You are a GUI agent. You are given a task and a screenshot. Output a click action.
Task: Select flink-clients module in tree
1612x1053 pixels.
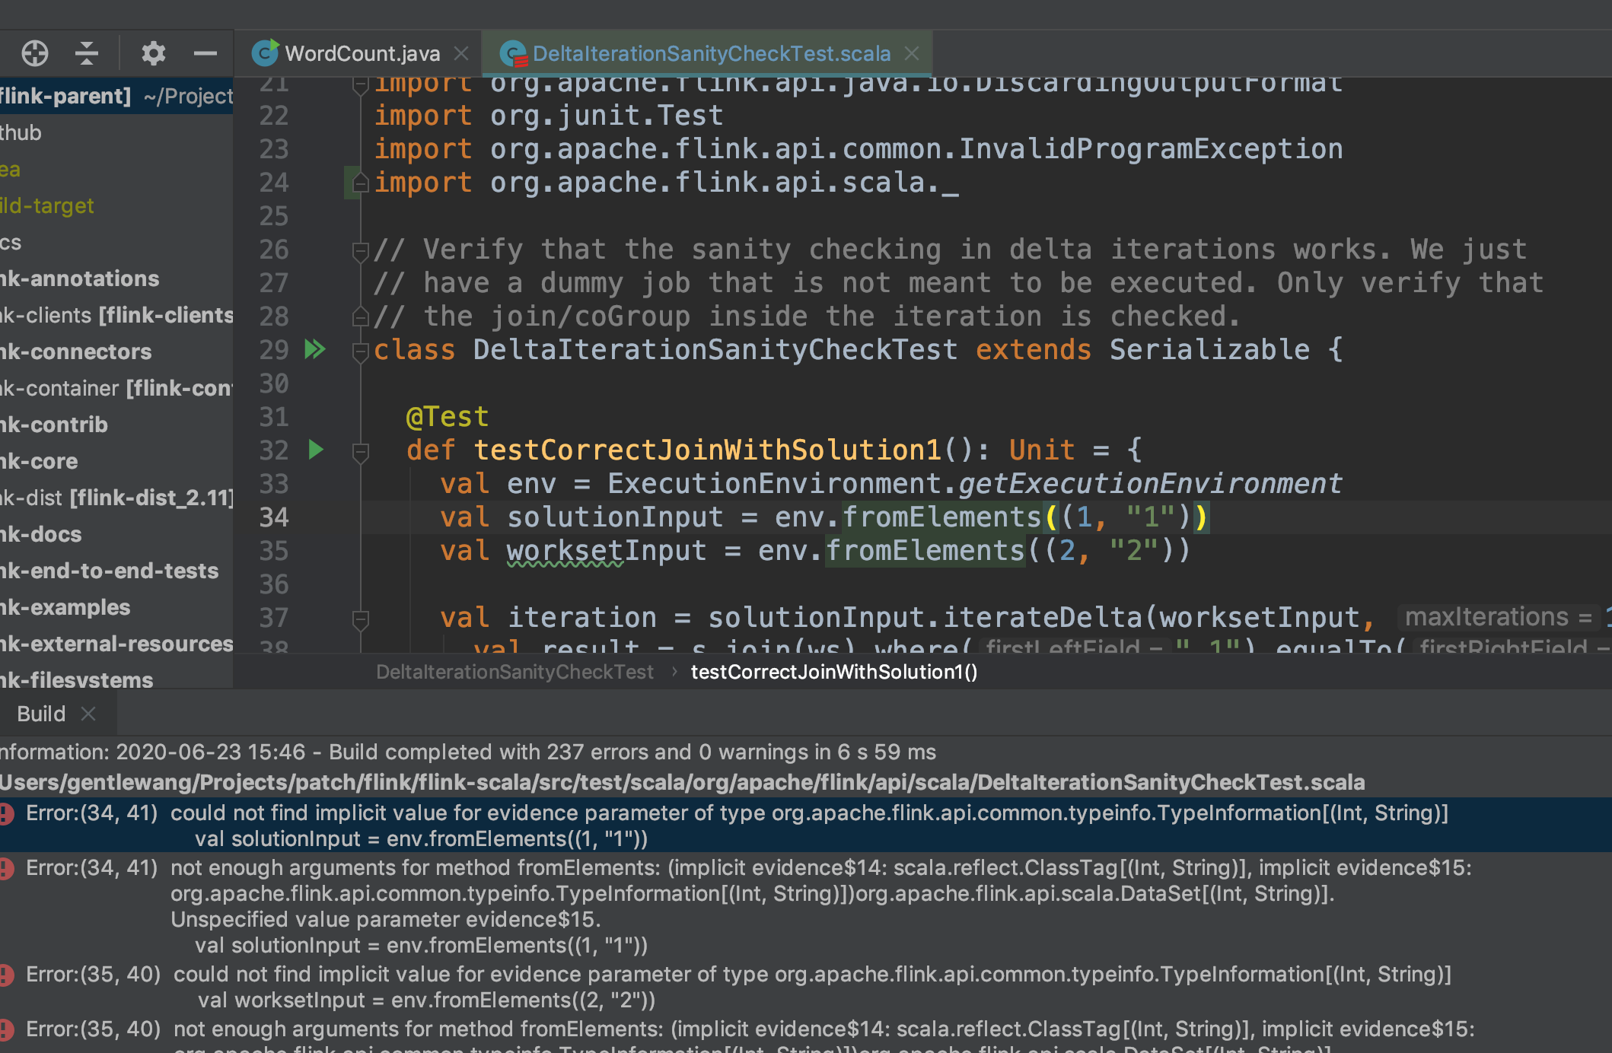point(116,315)
